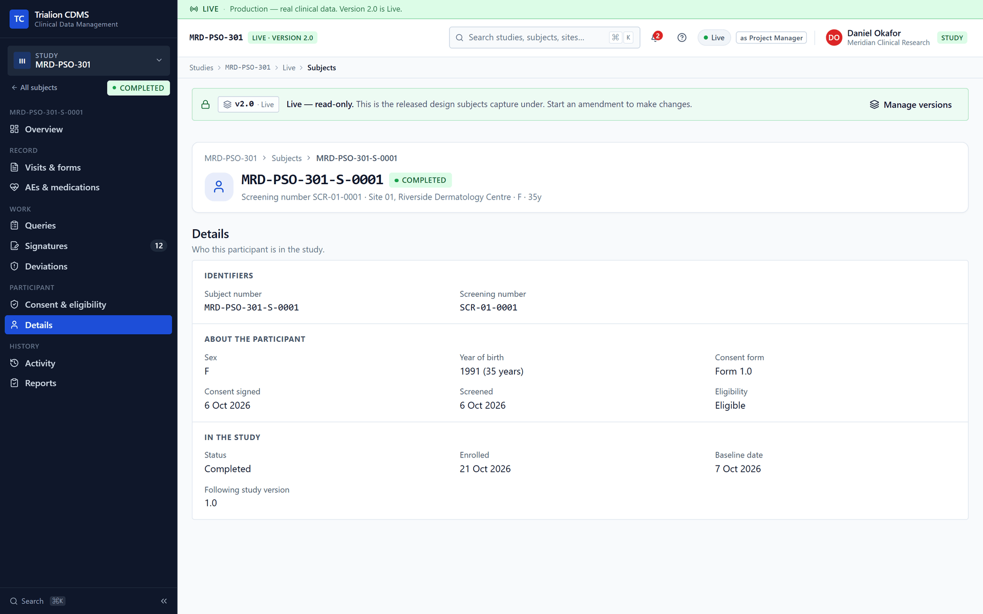Go to Consent & eligibility

[x=88, y=304]
